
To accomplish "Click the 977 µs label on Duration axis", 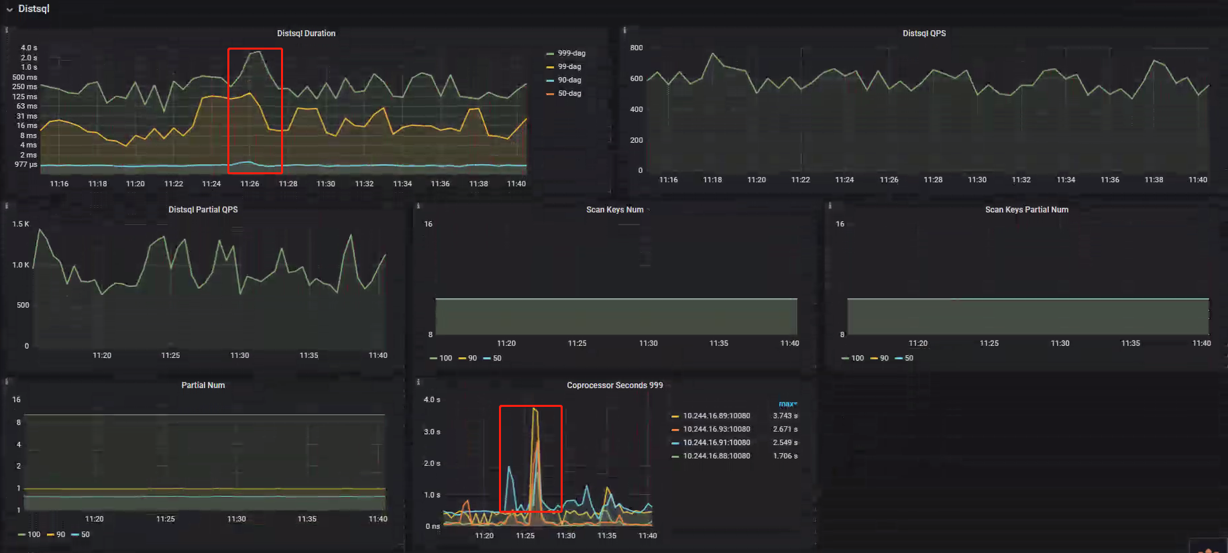I will pyautogui.click(x=26, y=164).
